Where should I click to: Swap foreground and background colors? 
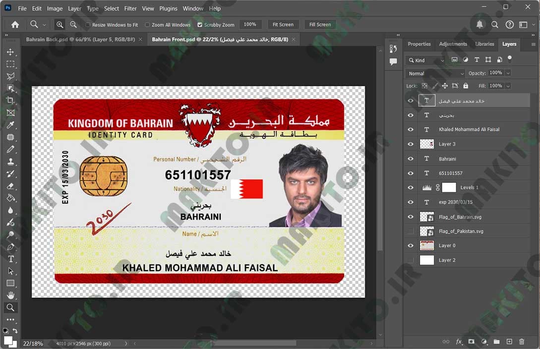[15, 331]
